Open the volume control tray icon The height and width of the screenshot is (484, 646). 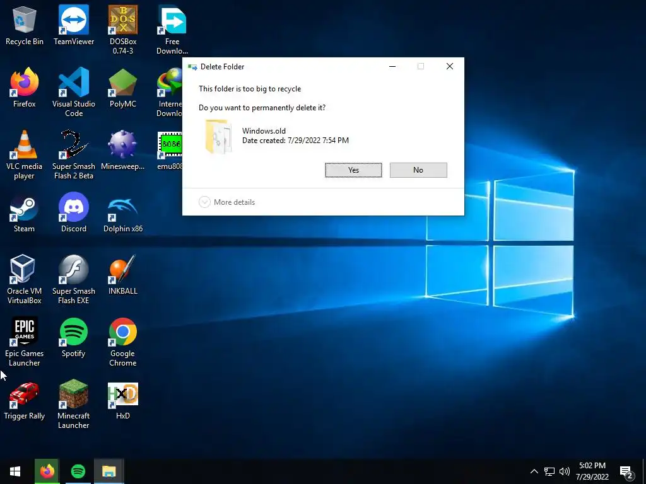pyautogui.click(x=565, y=471)
